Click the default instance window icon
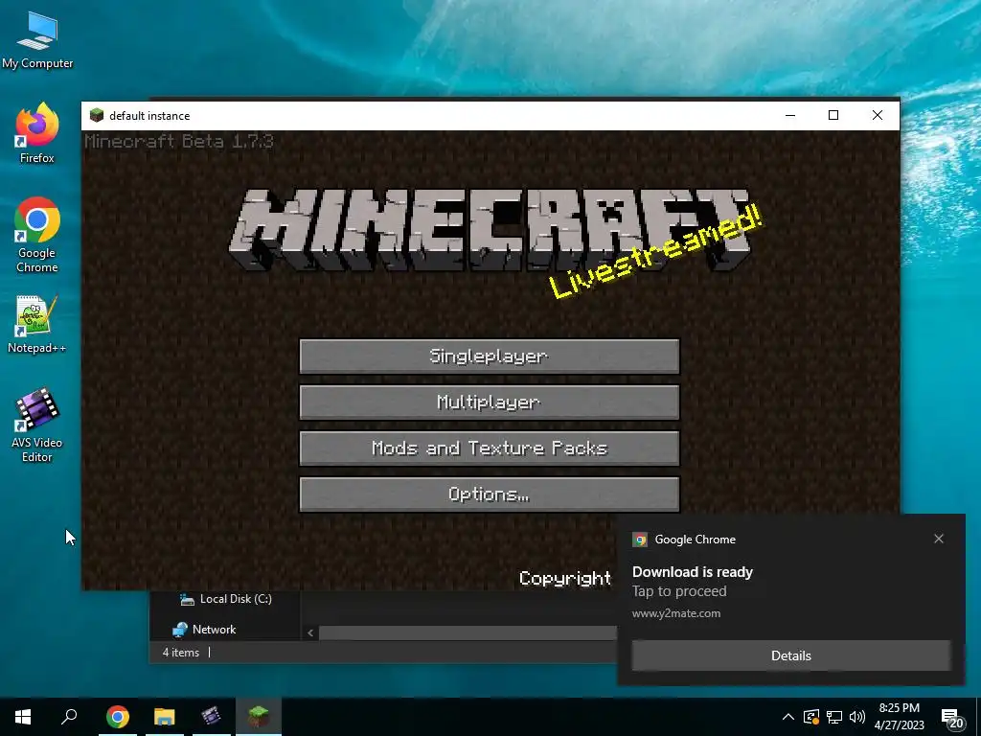This screenshot has height=736, width=981. [97, 115]
